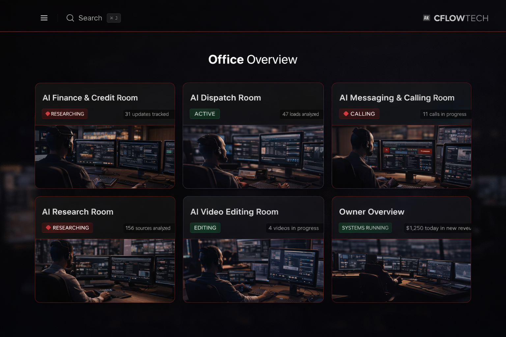Screen dimensions: 506x337
Task: Open the AI Dispatch Room card
Action: [x=226, y=97]
